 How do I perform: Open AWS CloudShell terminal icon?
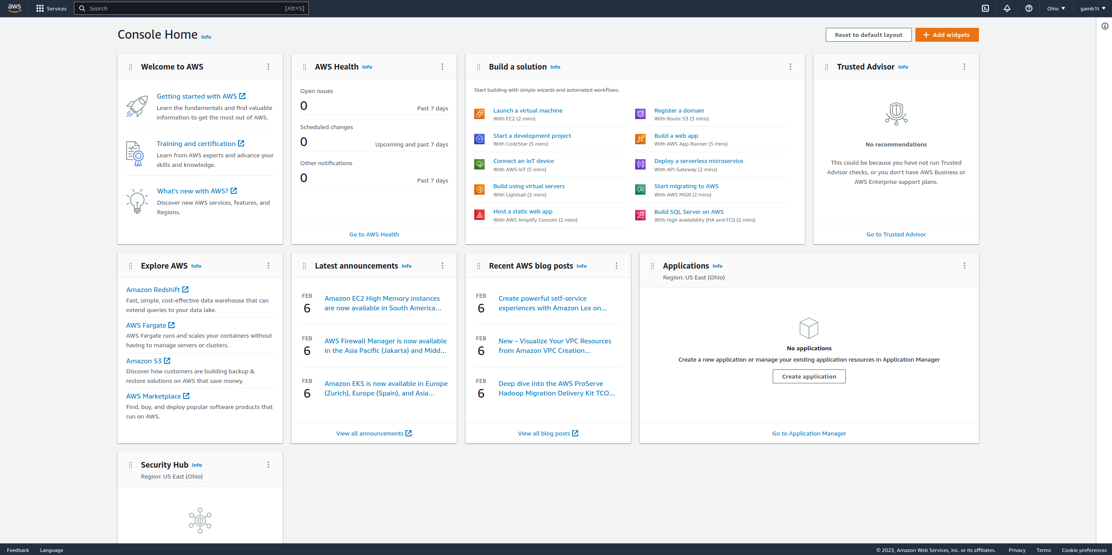[985, 8]
